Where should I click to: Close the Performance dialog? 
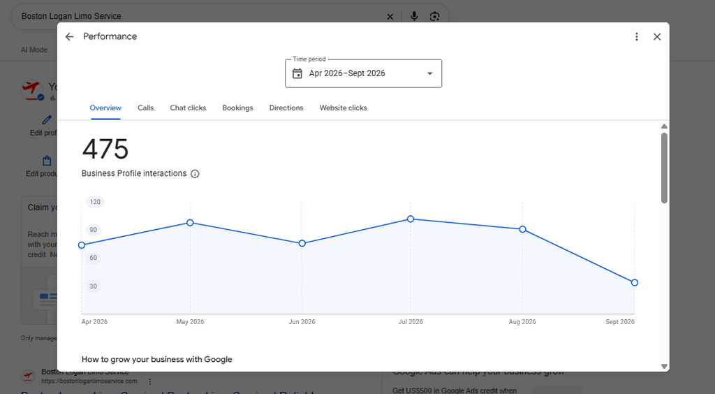click(x=656, y=36)
